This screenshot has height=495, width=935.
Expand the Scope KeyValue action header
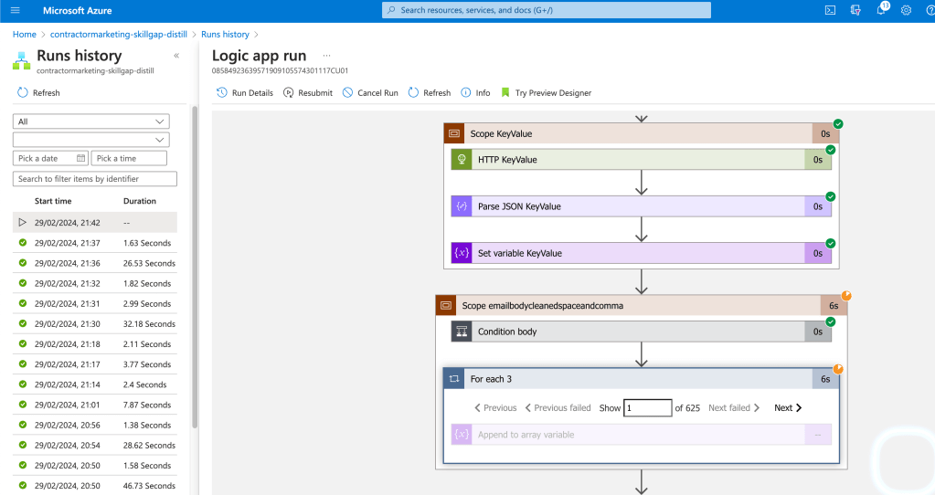(x=641, y=133)
